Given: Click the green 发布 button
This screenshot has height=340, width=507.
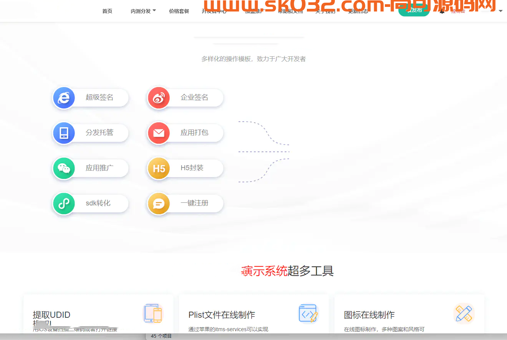Looking at the screenshot, I should 414,10.
